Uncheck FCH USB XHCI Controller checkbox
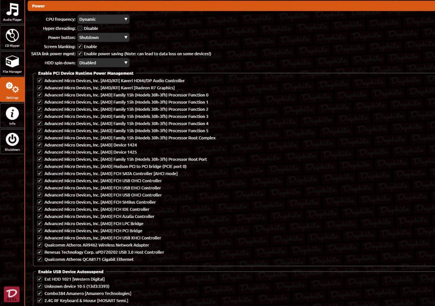 tap(39, 238)
